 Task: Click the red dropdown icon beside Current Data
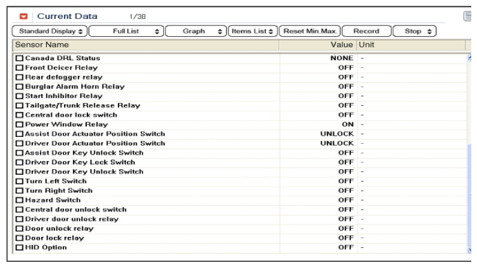coord(23,16)
